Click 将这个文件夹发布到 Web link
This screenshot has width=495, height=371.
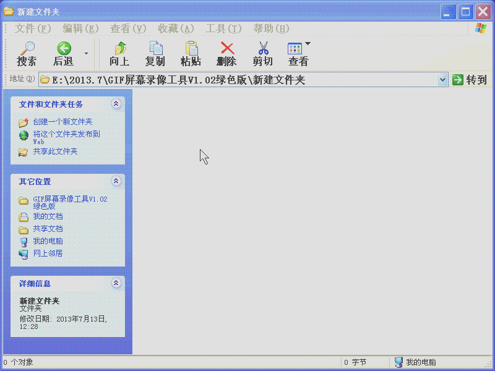67,137
